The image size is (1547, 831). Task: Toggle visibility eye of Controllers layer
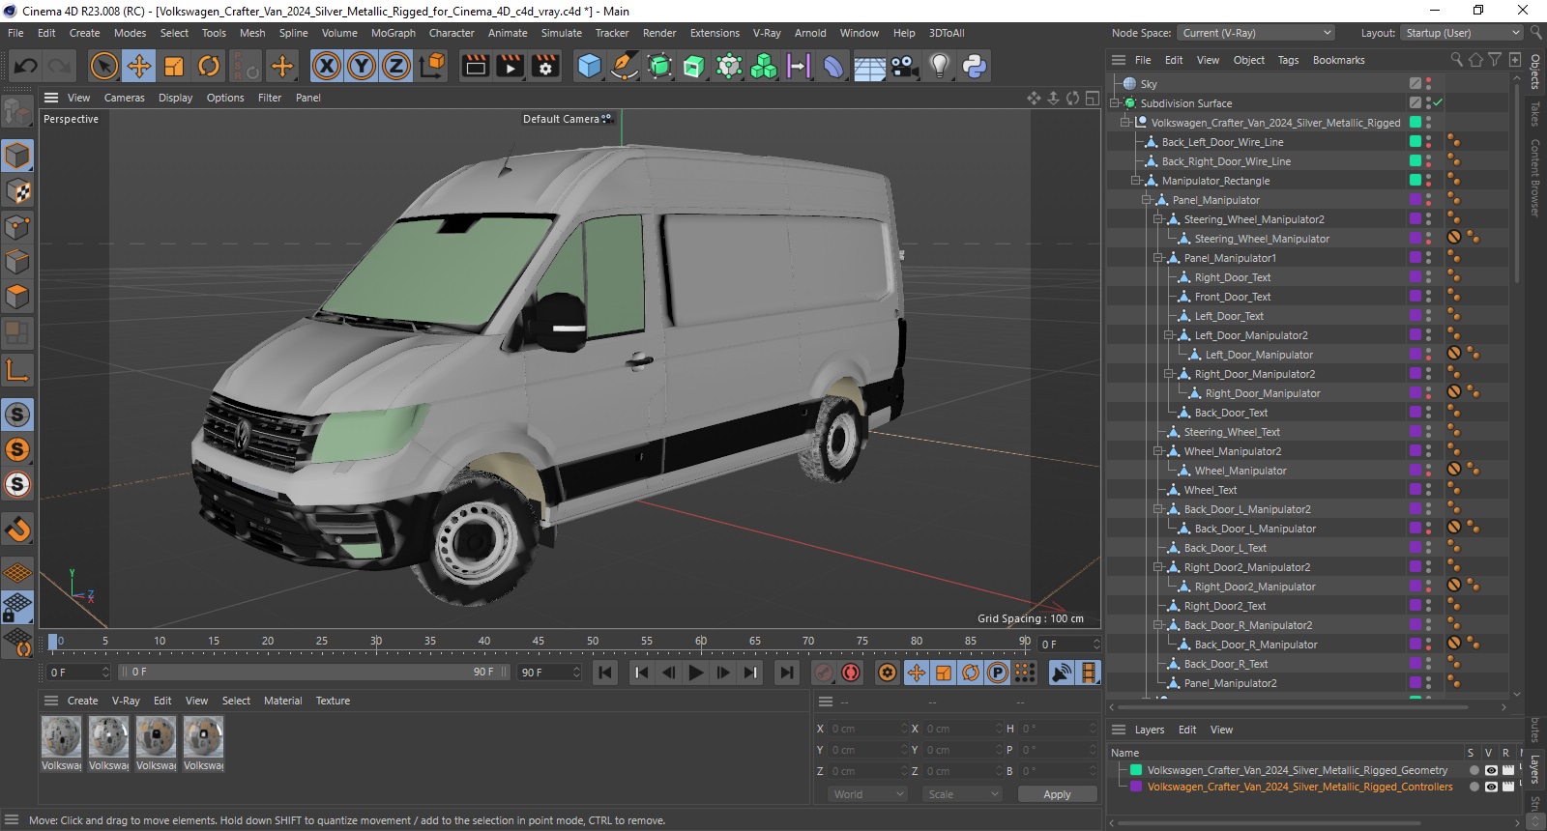coord(1491,787)
